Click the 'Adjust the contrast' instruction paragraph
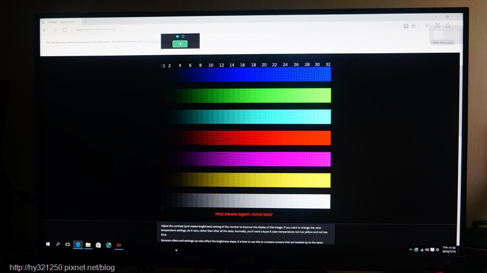Viewport: 487px width, 273px height. [x=244, y=230]
